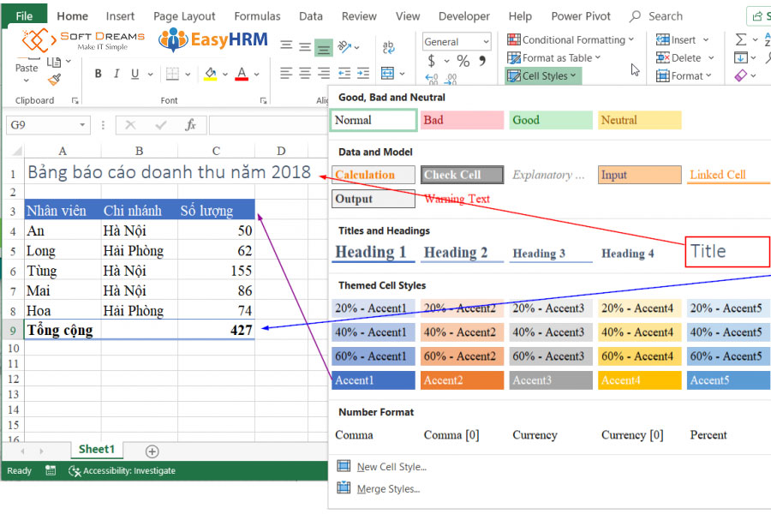
Task: Click New Cell Style option
Action: (391, 467)
